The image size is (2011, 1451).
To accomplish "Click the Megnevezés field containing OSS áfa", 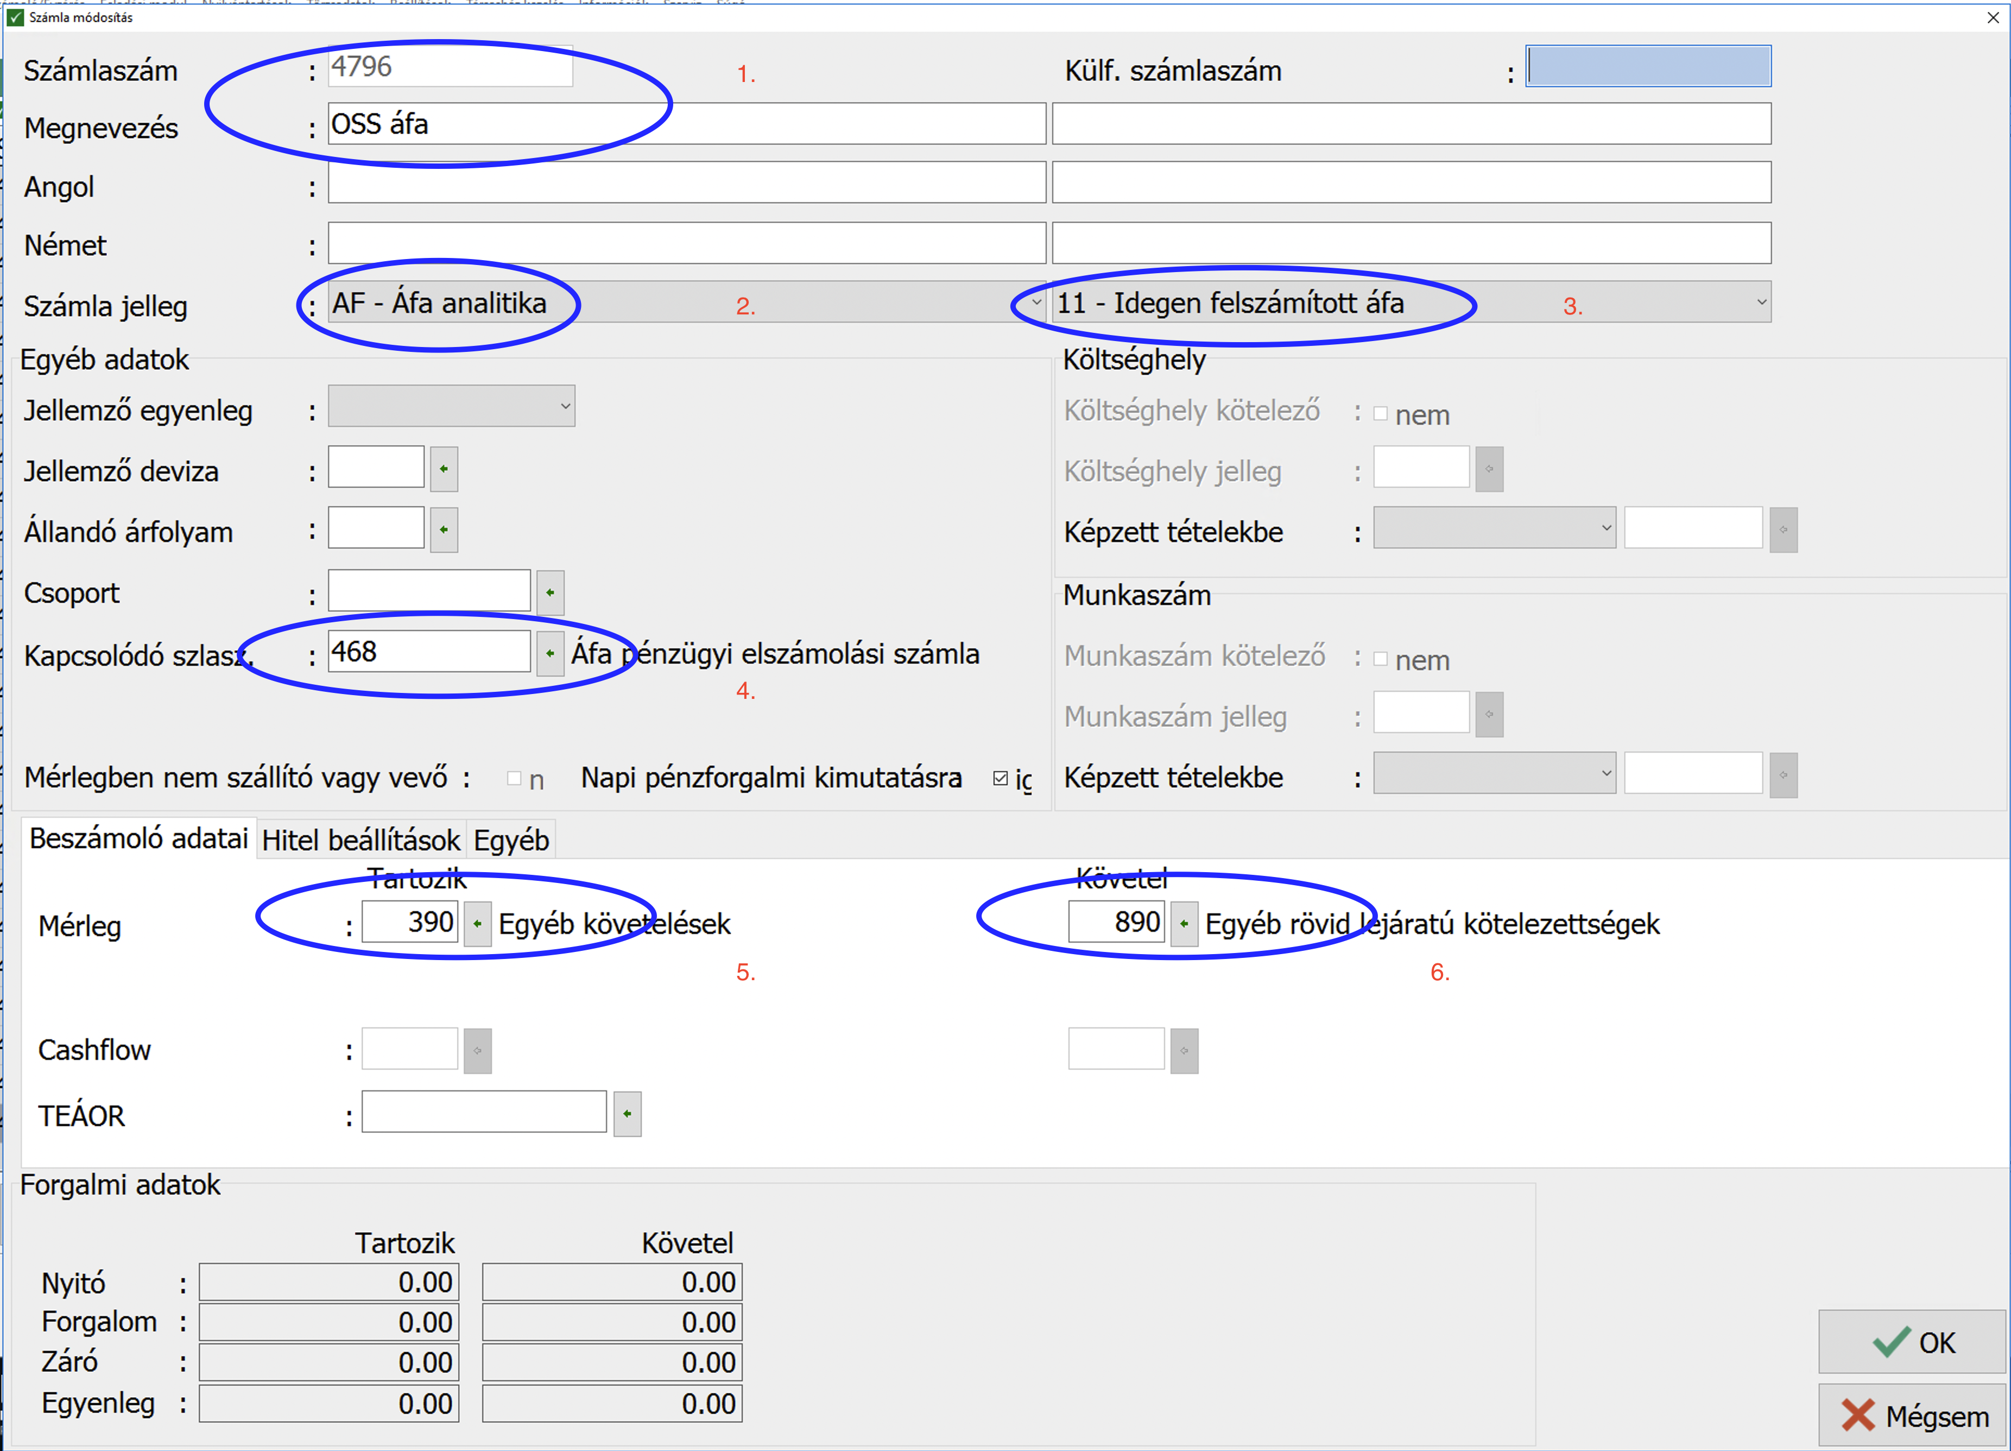I will coord(686,124).
